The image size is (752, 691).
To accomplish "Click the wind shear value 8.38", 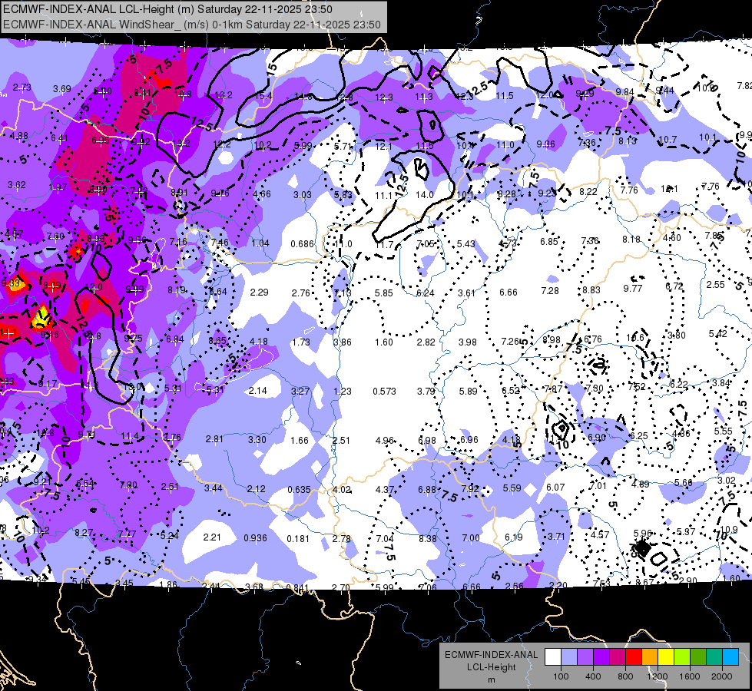I will coord(427,538).
